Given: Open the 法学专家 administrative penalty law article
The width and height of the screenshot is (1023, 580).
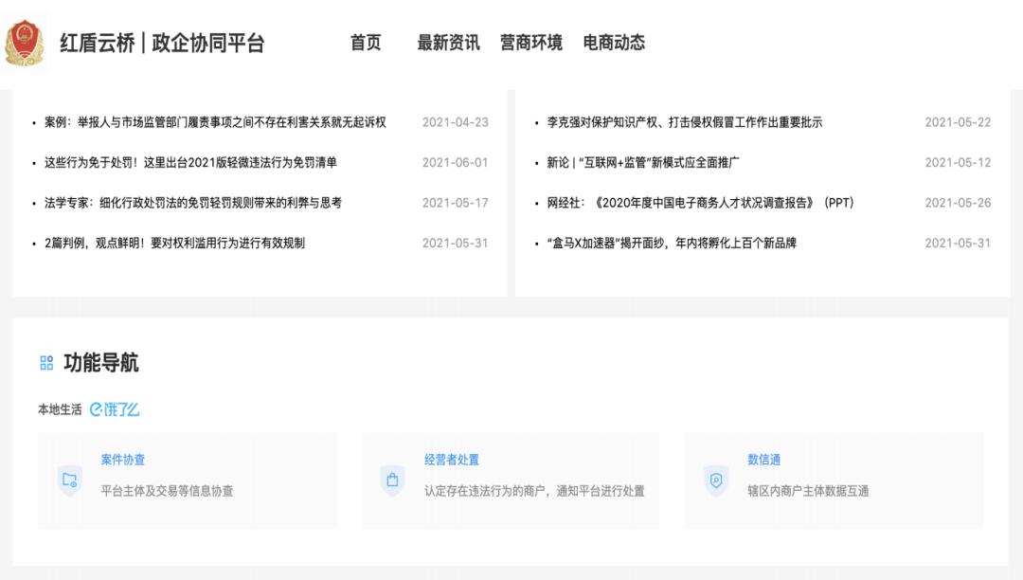Looking at the screenshot, I should click(193, 203).
